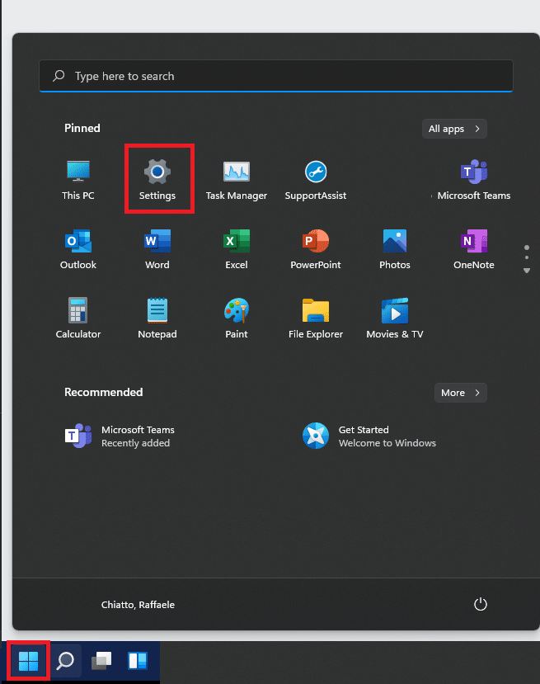Launch Task Manager
Screen dimensions: 540x684
(x=237, y=180)
